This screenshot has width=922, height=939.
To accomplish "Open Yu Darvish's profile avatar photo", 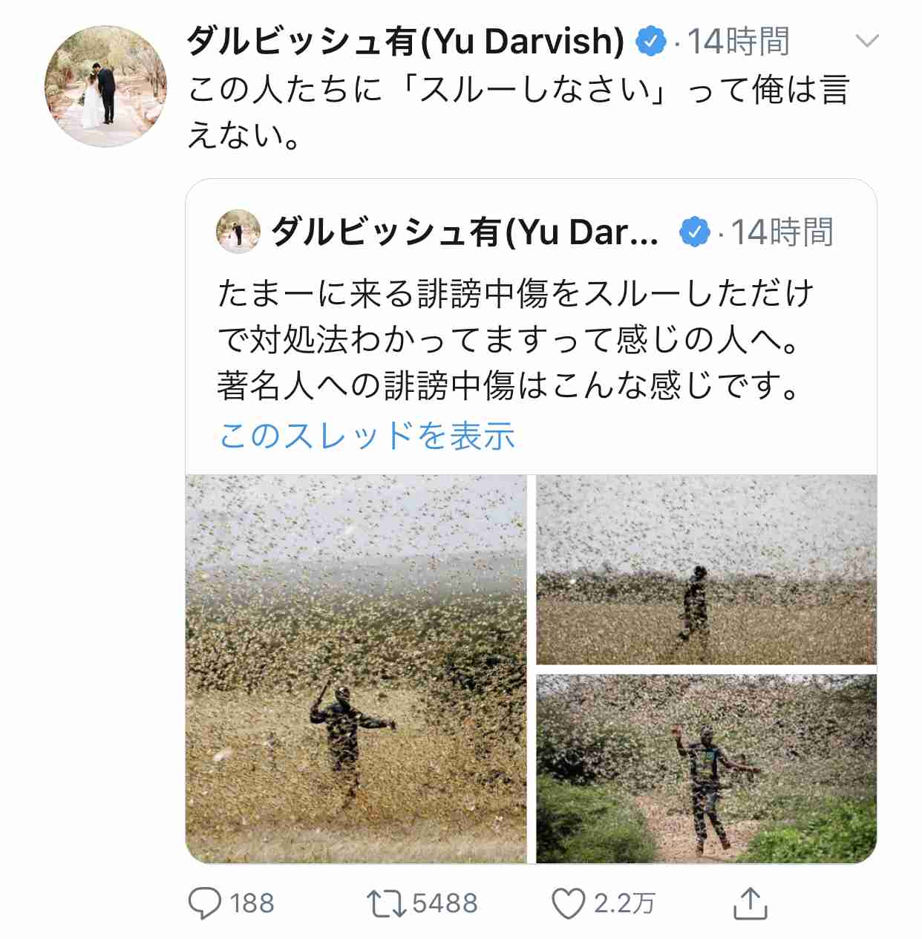I will [x=105, y=86].
